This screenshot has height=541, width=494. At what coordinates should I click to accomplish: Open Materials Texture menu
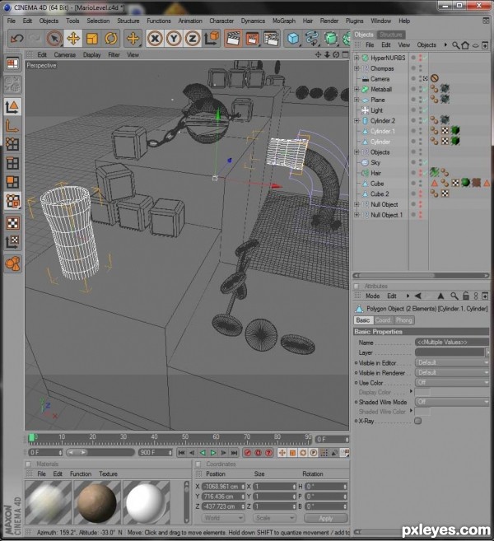point(108,473)
